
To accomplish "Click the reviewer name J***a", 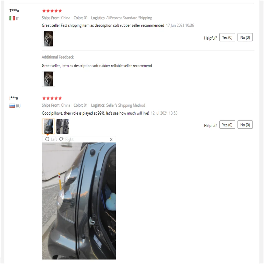I will [14, 98].
